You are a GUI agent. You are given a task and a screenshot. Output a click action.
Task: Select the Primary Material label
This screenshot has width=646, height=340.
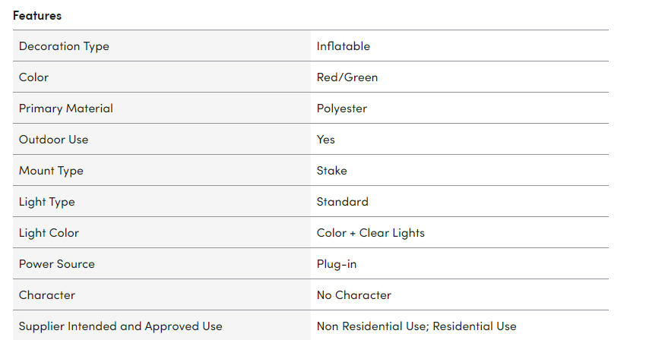[x=65, y=109]
